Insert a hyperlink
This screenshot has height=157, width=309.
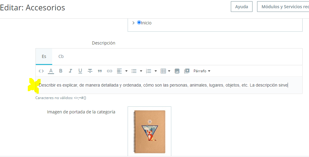(x=110, y=71)
